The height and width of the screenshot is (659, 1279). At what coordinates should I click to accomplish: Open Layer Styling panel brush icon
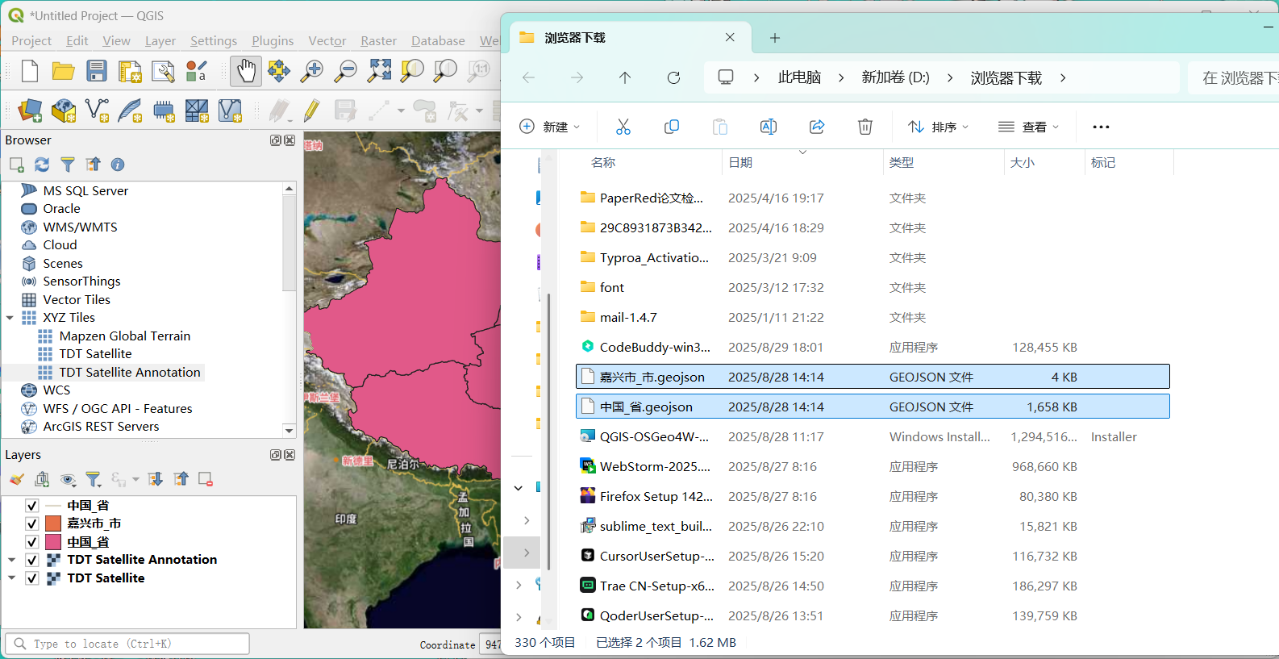tap(16, 479)
